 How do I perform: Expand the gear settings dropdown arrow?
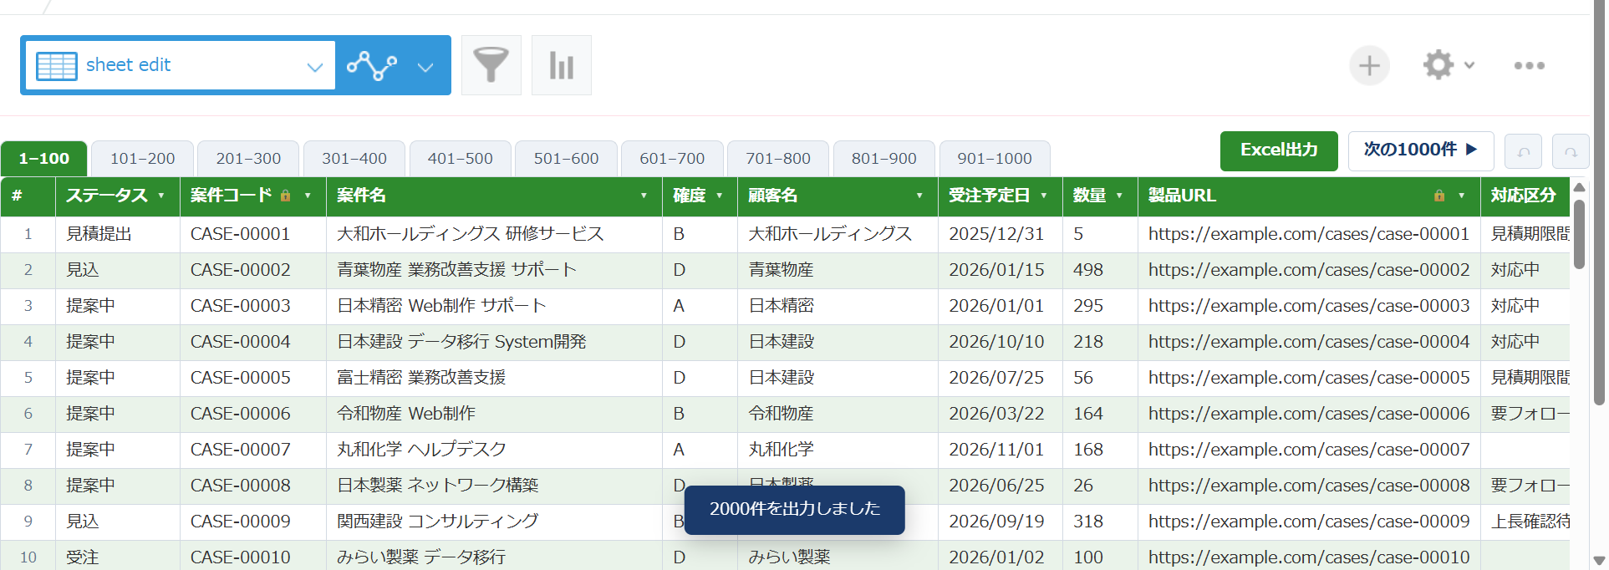coord(1469,65)
